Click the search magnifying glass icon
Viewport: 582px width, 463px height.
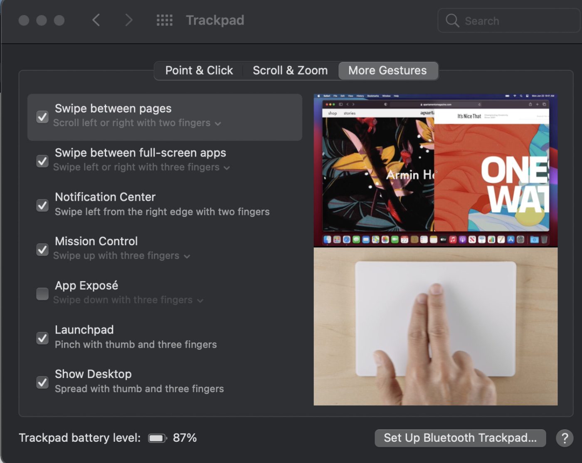(452, 20)
